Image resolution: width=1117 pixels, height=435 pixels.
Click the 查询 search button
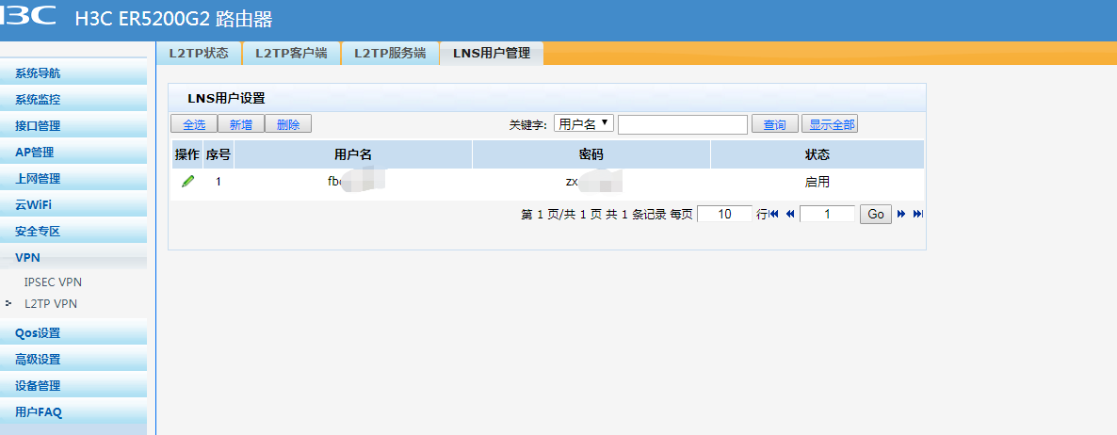(775, 124)
